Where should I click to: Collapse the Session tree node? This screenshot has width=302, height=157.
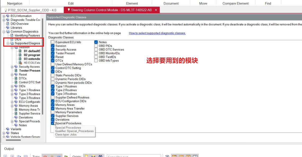point(12,47)
